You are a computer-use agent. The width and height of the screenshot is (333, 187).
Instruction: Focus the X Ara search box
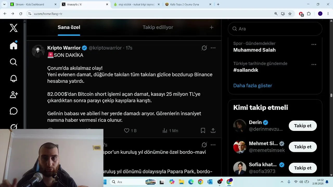[275, 29]
